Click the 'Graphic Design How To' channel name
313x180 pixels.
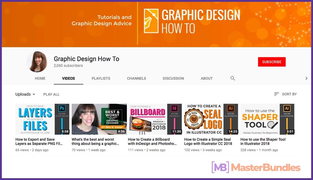[x=87, y=59]
